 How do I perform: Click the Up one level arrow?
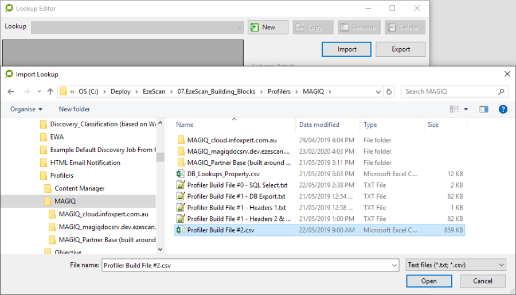point(50,91)
